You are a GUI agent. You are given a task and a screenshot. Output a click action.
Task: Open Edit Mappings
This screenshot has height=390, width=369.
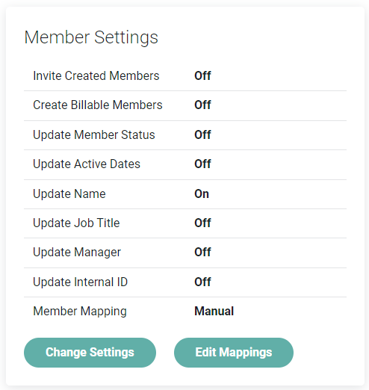234,353
